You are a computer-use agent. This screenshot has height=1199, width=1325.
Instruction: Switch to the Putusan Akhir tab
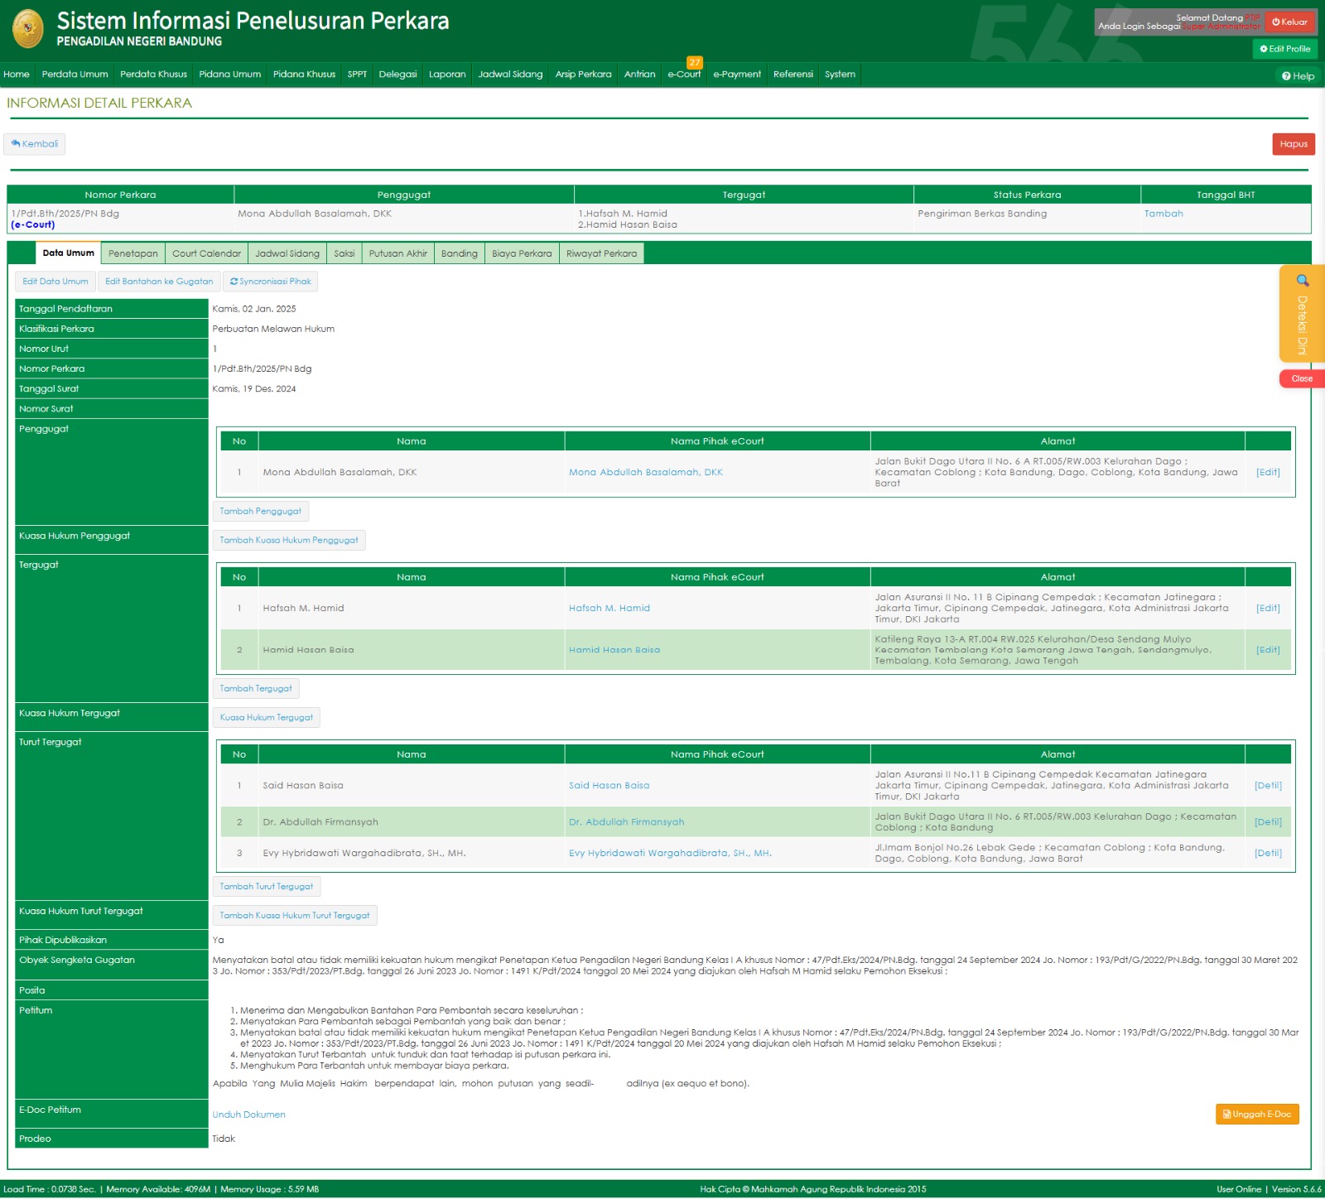[397, 253]
